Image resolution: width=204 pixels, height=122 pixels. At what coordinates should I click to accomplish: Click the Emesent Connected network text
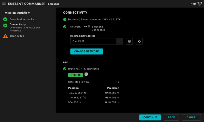coord(98,28)
